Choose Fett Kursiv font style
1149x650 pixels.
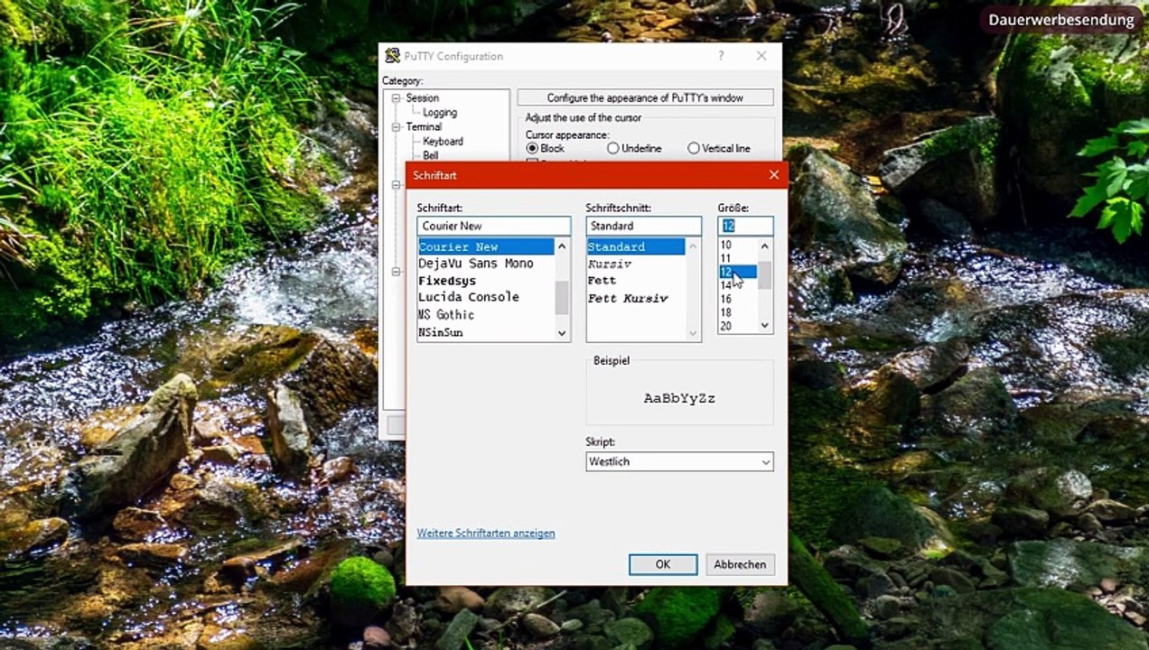pos(636,298)
